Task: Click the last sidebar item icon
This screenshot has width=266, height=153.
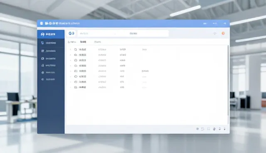Action: [x=42, y=79]
